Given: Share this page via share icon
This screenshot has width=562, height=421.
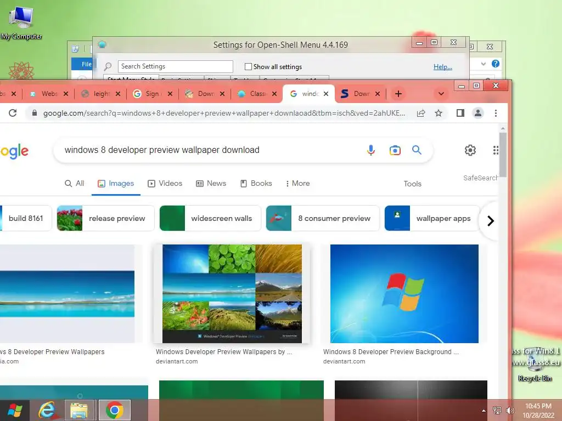Looking at the screenshot, I should tap(421, 113).
